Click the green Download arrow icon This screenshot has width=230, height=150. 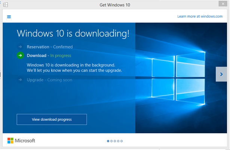pyautogui.click(x=21, y=55)
